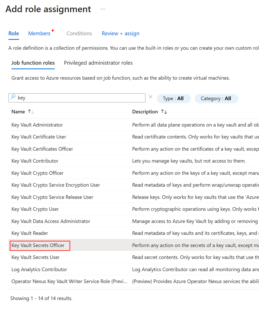Select the Key Vault Reader row
The height and width of the screenshot is (315, 259).
tap(30, 233)
